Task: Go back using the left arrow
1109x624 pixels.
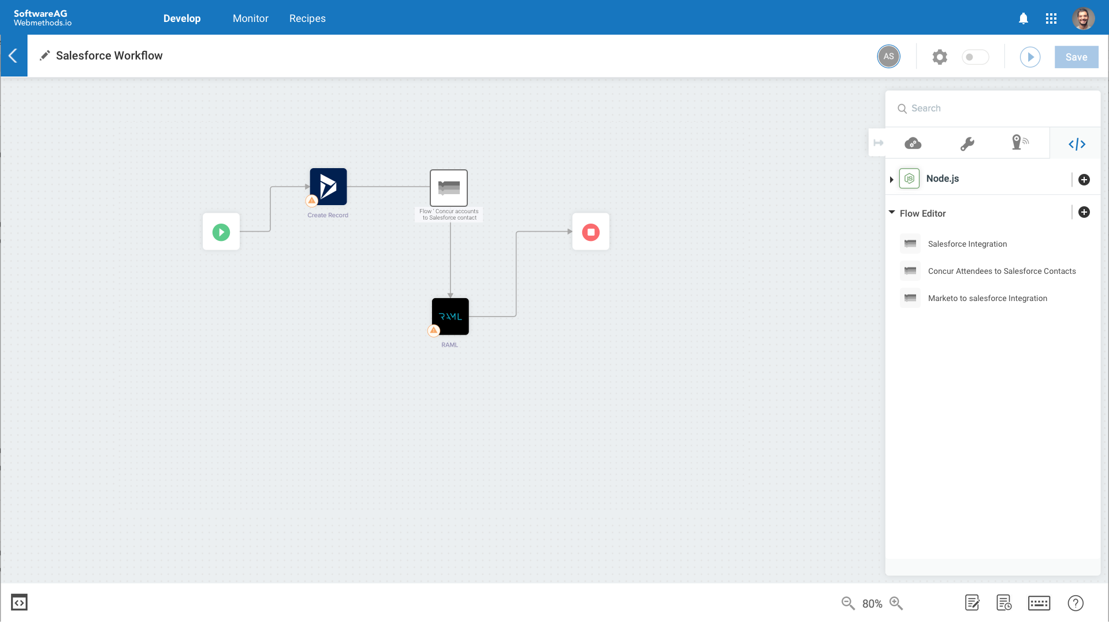Action: tap(13, 56)
